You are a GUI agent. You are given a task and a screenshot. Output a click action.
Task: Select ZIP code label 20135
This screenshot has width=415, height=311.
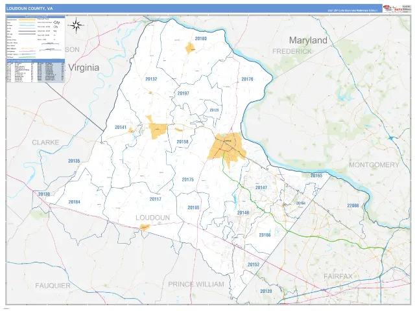(x=74, y=161)
